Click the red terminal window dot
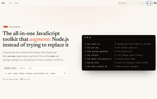Image resolution: width=157 pixels, height=99 pixels. (85, 37)
